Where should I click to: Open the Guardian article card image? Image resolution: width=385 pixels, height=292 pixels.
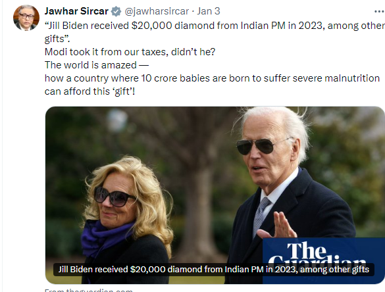click(x=215, y=195)
